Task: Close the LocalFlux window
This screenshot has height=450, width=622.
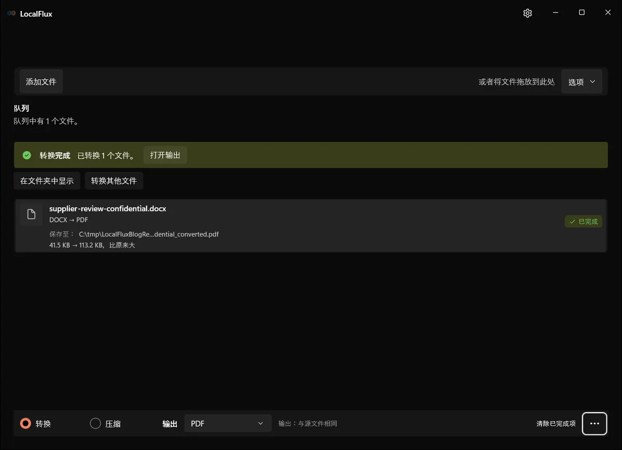Action: (x=608, y=13)
